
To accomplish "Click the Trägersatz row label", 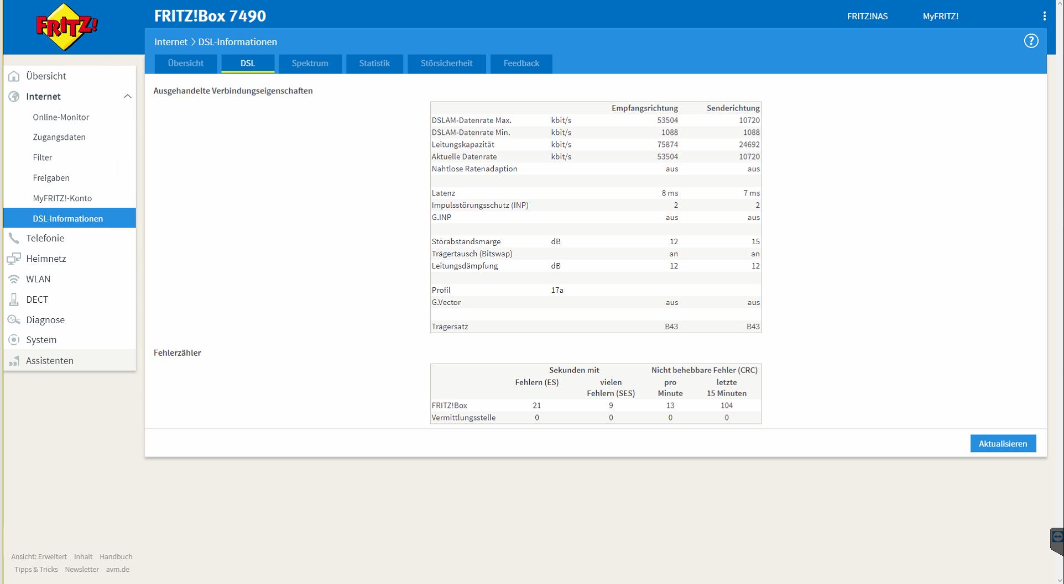I will click(450, 327).
